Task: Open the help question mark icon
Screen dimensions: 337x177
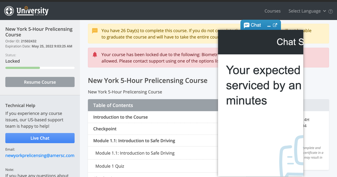Action: tap(331, 11)
